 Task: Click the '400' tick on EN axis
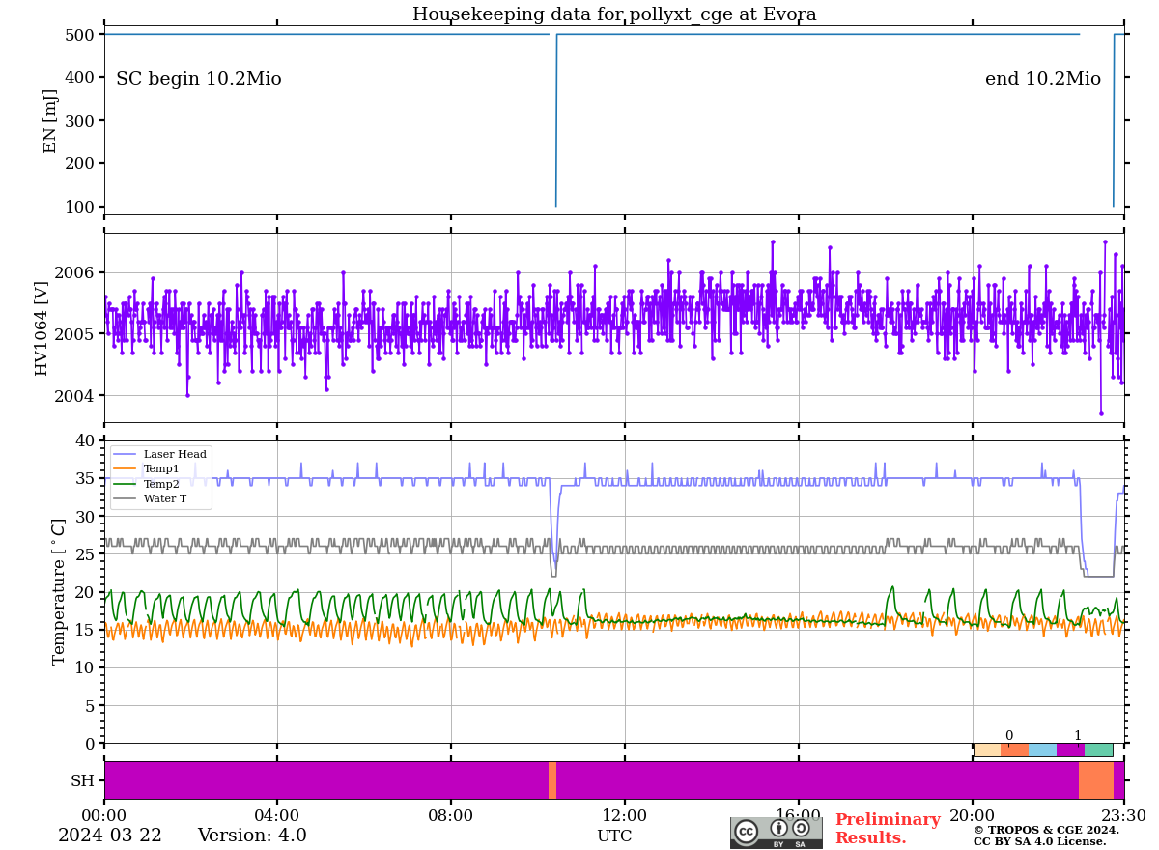pyautogui.click(x=79, y=77)
